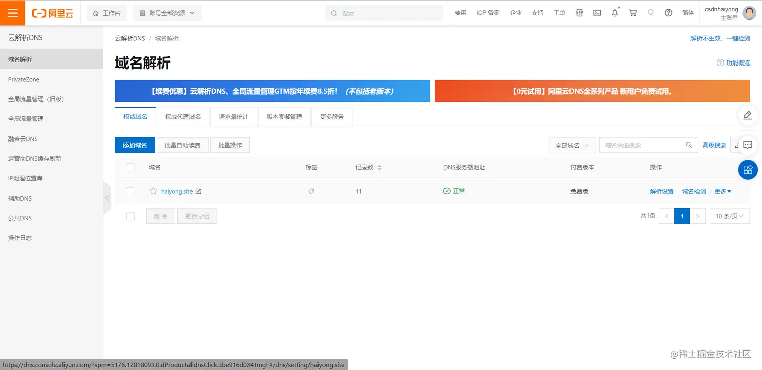Image resolution: width=762 pixels, height=370 pixels.
Task: Select the checkbox for haiyong.site row
Action: pyautogui.click(x=130, y=191)
